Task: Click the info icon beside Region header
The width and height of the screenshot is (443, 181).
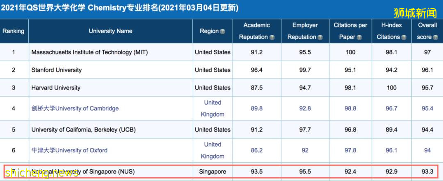Action: pyautogui.click(x=223, y=31)
